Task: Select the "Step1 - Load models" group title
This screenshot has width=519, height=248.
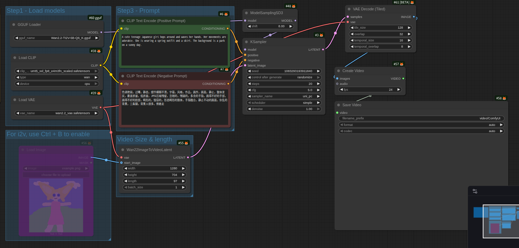Action: point(36,11)
